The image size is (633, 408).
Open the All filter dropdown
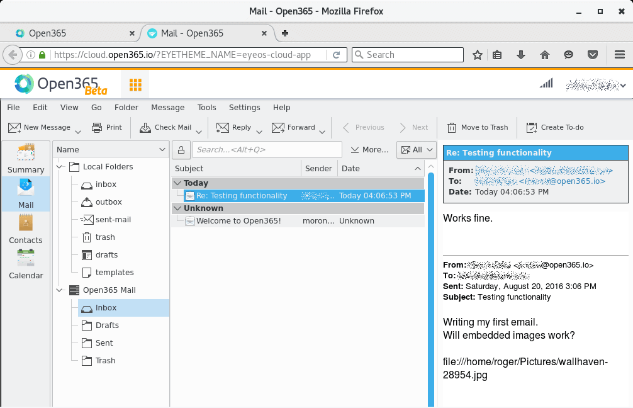click(417, 150)
